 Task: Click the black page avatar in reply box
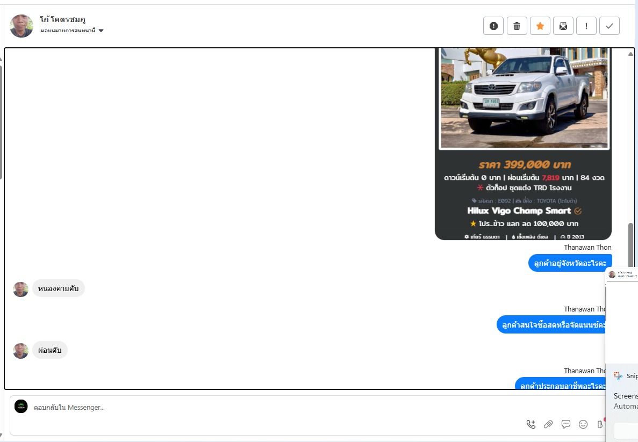(x=21, y=406)
